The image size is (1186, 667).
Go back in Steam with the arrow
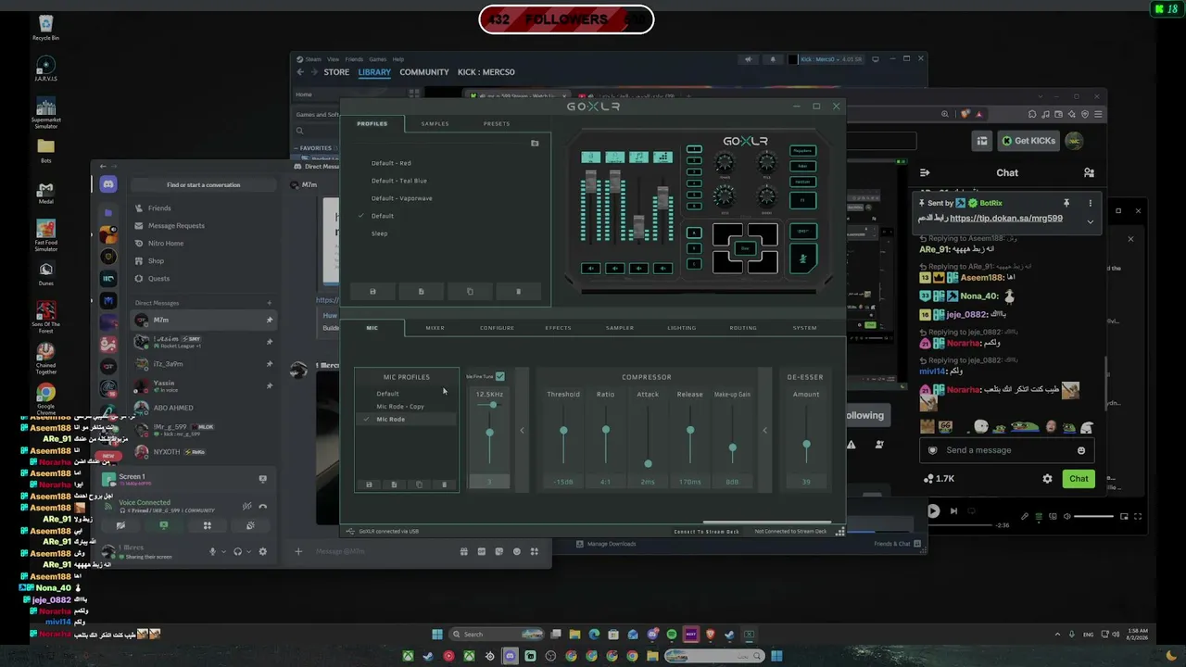(x=300, y=72)
